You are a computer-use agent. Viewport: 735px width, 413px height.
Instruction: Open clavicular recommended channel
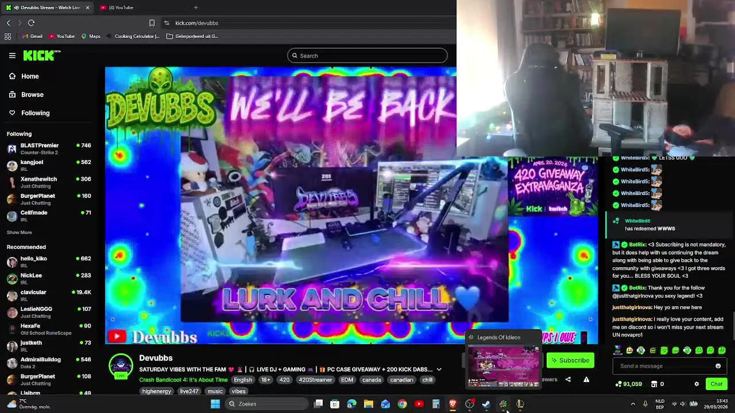pos(50,295)
